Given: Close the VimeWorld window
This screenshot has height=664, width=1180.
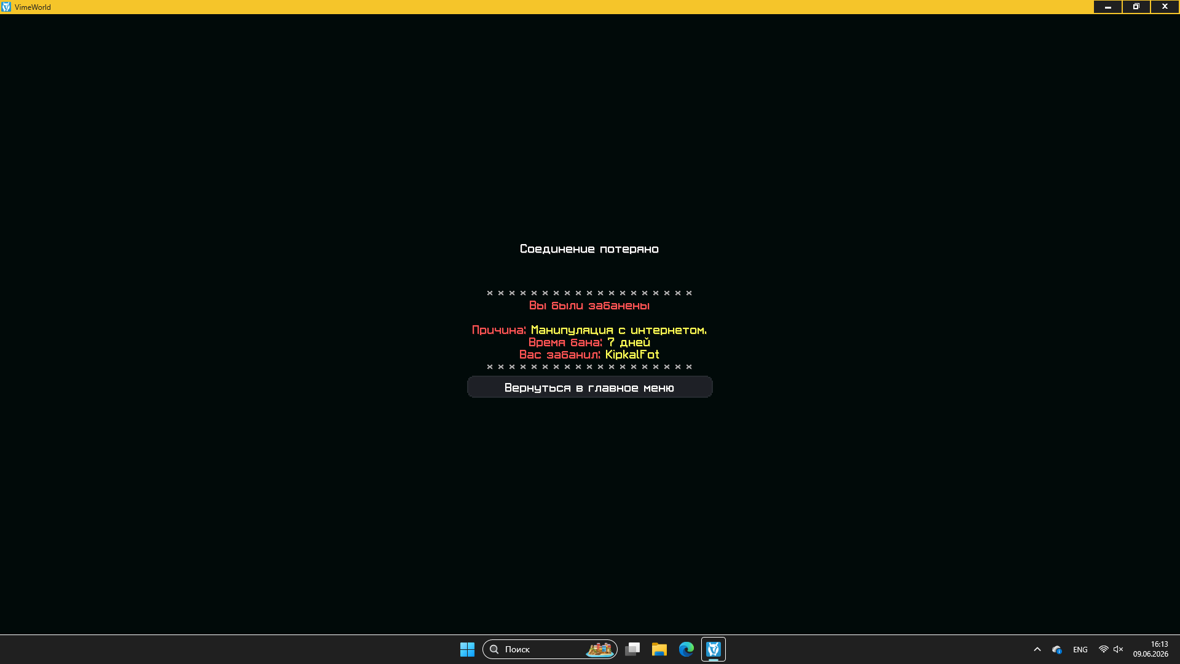Looking at the screenshot, I should pos(1165,7).
